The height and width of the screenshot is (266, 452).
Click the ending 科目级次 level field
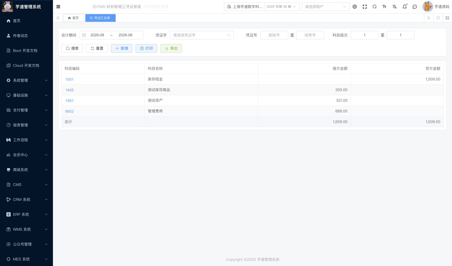point(400,35)
